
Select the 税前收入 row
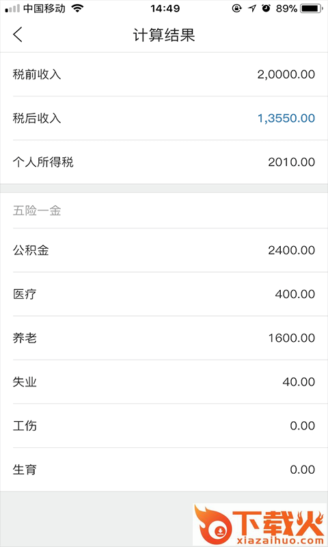[x=164, y=75]
